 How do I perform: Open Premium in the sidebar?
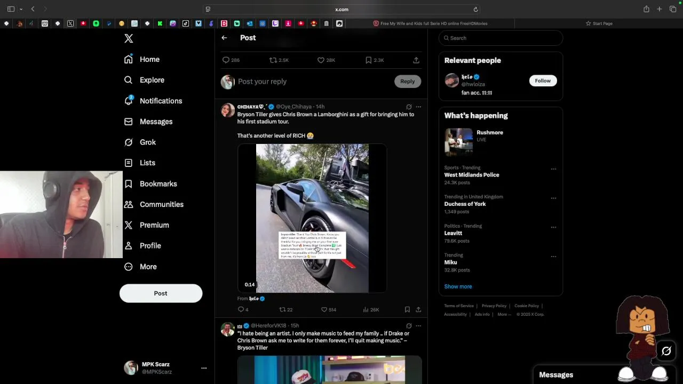[x=147, y=225]
